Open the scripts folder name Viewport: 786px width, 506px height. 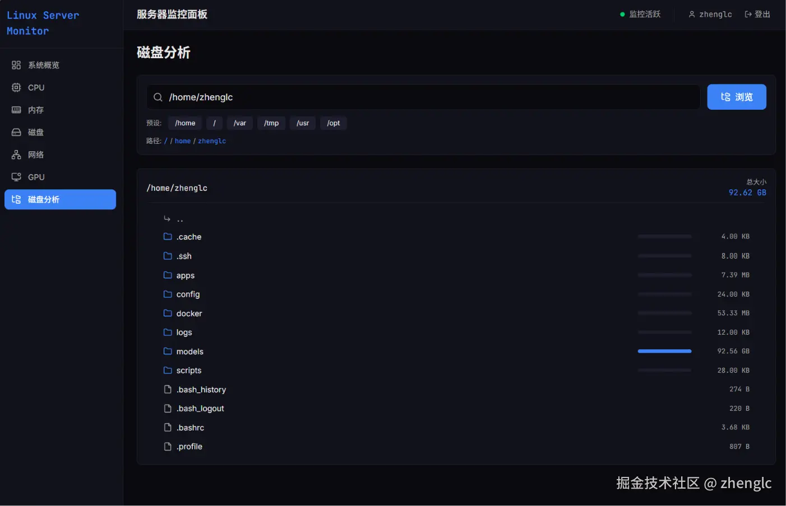point(189,371)
